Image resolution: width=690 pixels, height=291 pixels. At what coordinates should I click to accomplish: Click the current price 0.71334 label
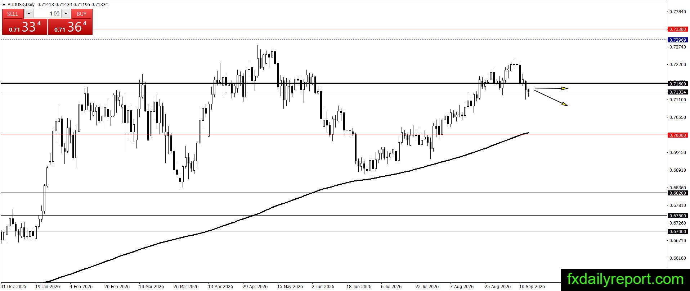tap(677, 92)
